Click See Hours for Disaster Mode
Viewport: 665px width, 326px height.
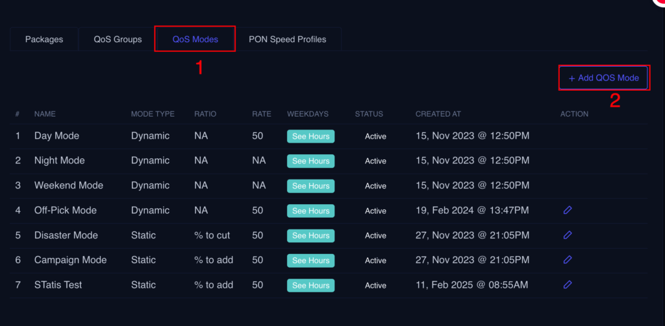[x=310, y=235]
